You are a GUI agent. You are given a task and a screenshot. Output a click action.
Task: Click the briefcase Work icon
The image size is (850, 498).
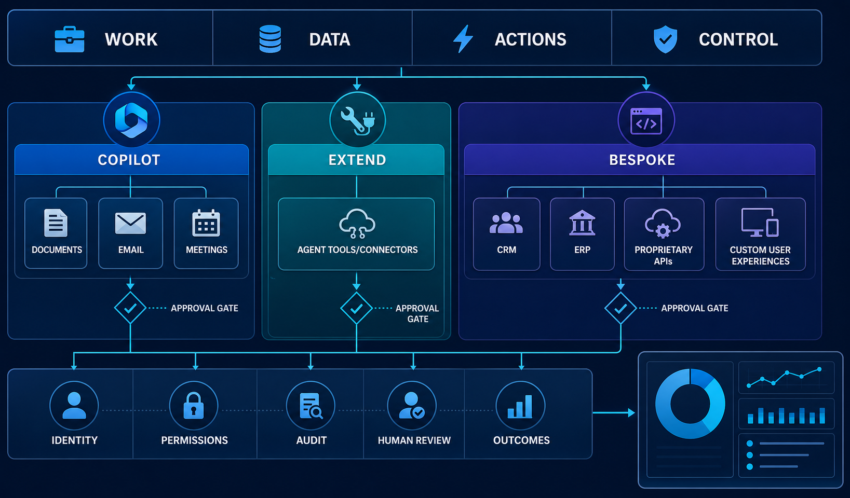[x=70, y=39]
